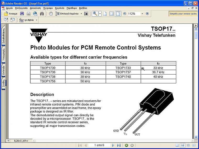This screenshot has width=199, height=149.
Task: Click the Actual Size page icon
Action: coord(105,14)
